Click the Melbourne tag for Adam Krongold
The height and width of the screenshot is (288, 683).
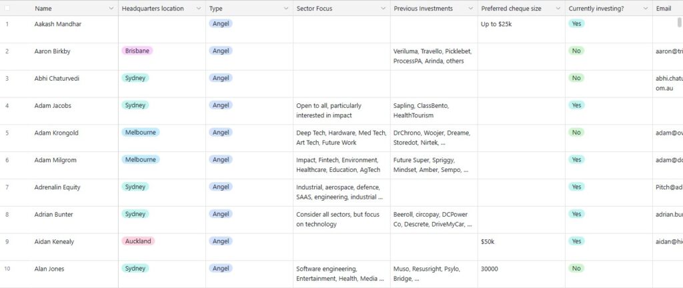point(140,132)
